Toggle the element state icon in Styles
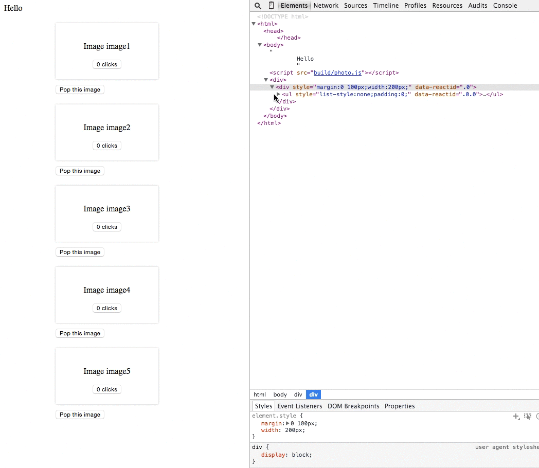The width and height of the screenshot is (539, 468). click(x=528, y=417)
